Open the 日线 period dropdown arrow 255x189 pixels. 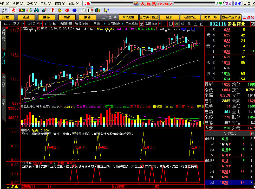coord(104,24)
